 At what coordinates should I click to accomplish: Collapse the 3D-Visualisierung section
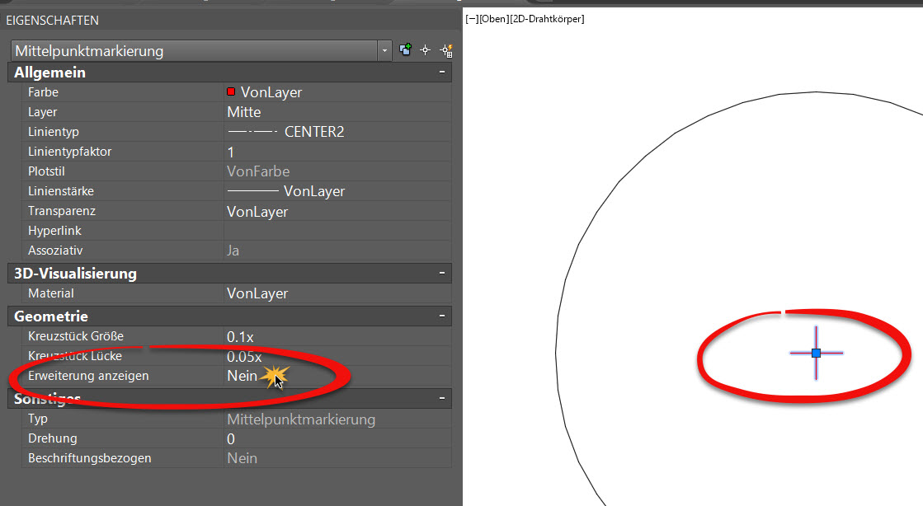pos(441,273)
